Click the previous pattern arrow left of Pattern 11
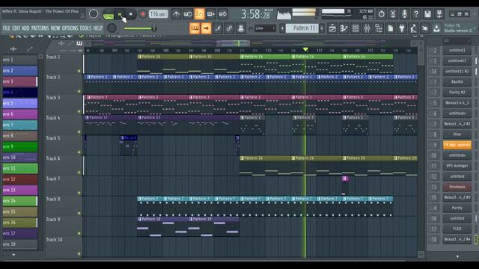479x269 pixels. coord(282,28)
